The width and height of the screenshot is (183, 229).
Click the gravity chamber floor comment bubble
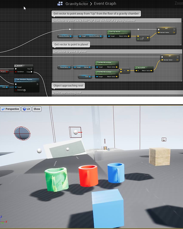click(x=96, y=14)
